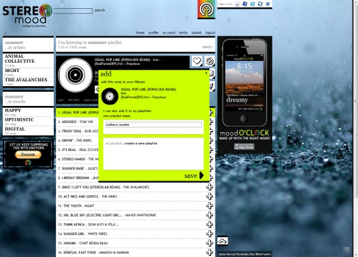This screenshot has height=257, width=358.
Task: Click the who likes link under player
Action: (x=74, y=100)
